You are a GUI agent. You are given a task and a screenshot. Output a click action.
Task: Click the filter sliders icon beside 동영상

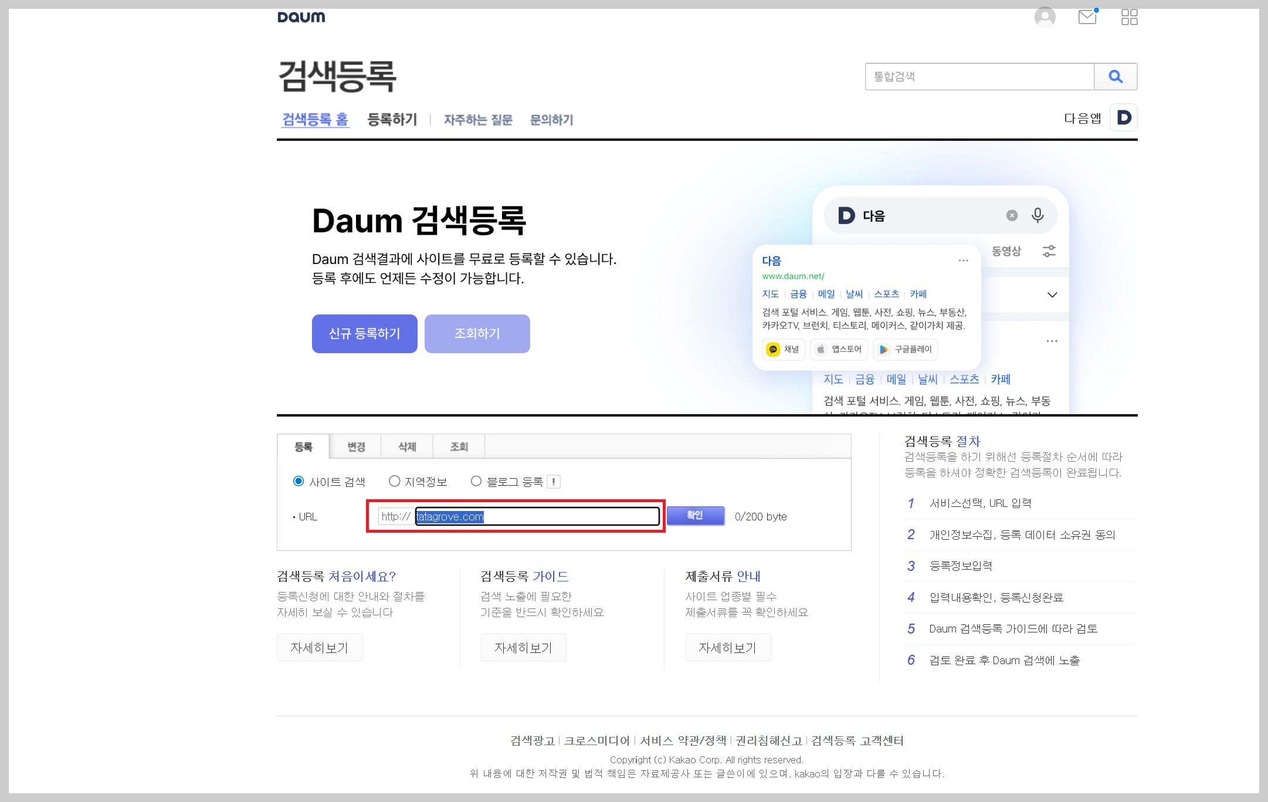[x=1049, y=251]
